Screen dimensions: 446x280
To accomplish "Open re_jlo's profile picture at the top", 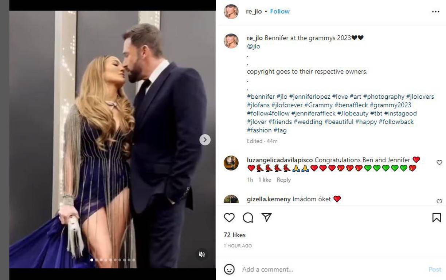I will coord(231,11).
